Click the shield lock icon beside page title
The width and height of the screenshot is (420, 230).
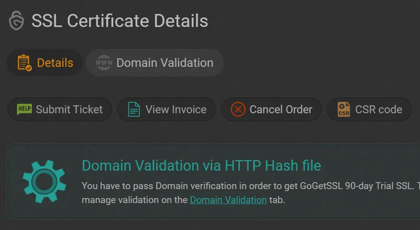click(x=16, y=21)
